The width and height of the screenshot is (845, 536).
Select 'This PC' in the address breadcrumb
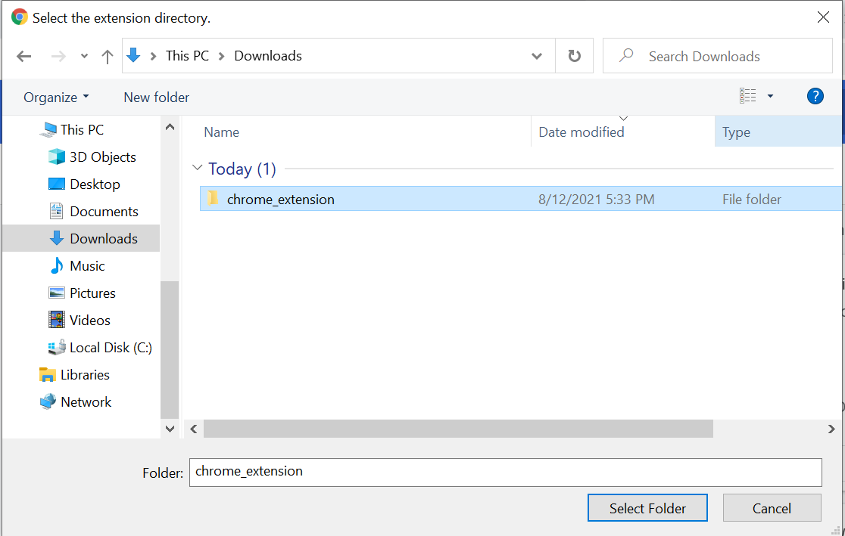pyautogui.click(x=187, y=55)
